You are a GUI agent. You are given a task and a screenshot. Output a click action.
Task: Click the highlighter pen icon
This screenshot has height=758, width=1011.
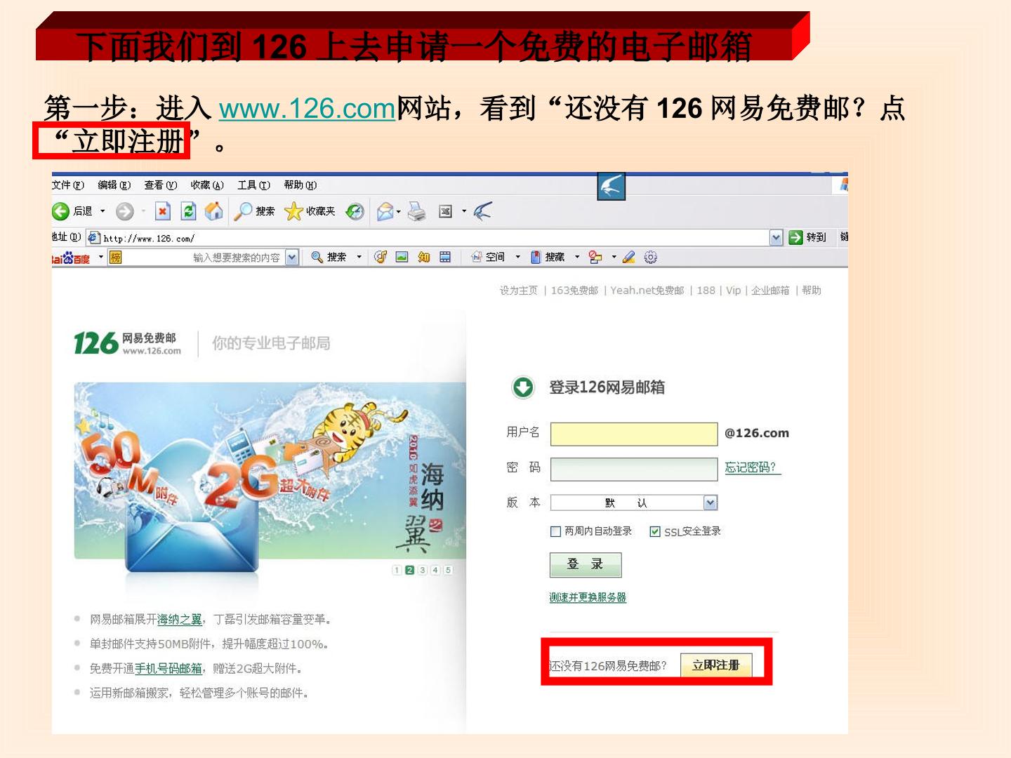pos(628,258)
